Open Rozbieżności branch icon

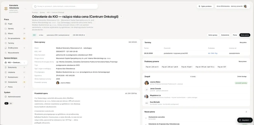pyautogui.click(x=6, y=77)
